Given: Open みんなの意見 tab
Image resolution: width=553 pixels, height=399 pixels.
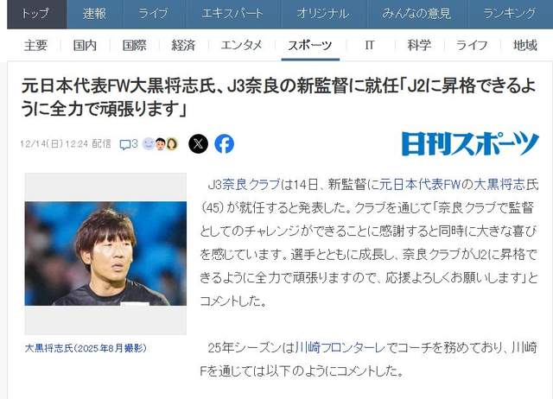Looking at the screenshot, I should pyautogui.click(x=416, y=14).
